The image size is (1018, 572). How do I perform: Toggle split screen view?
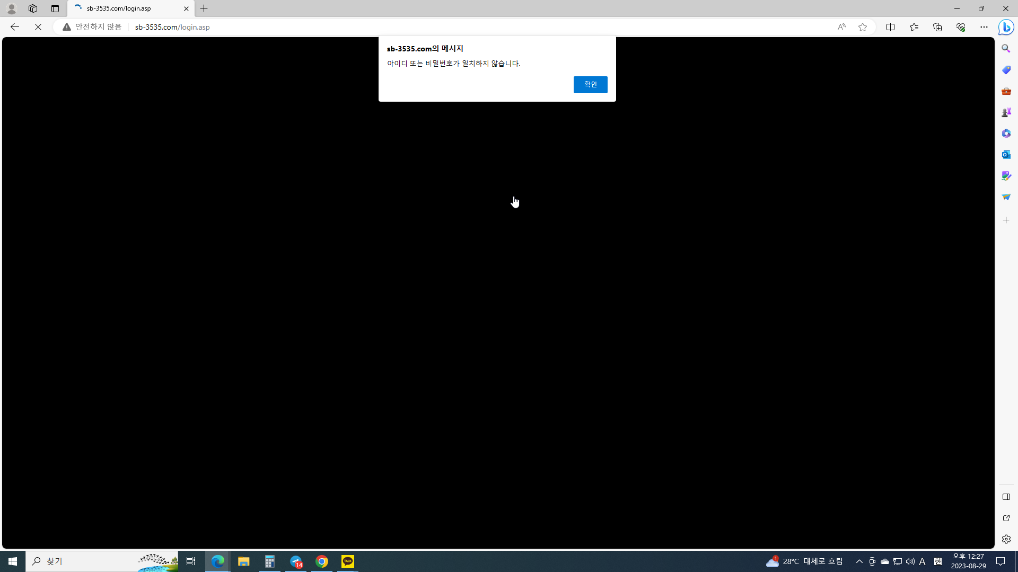890,27
